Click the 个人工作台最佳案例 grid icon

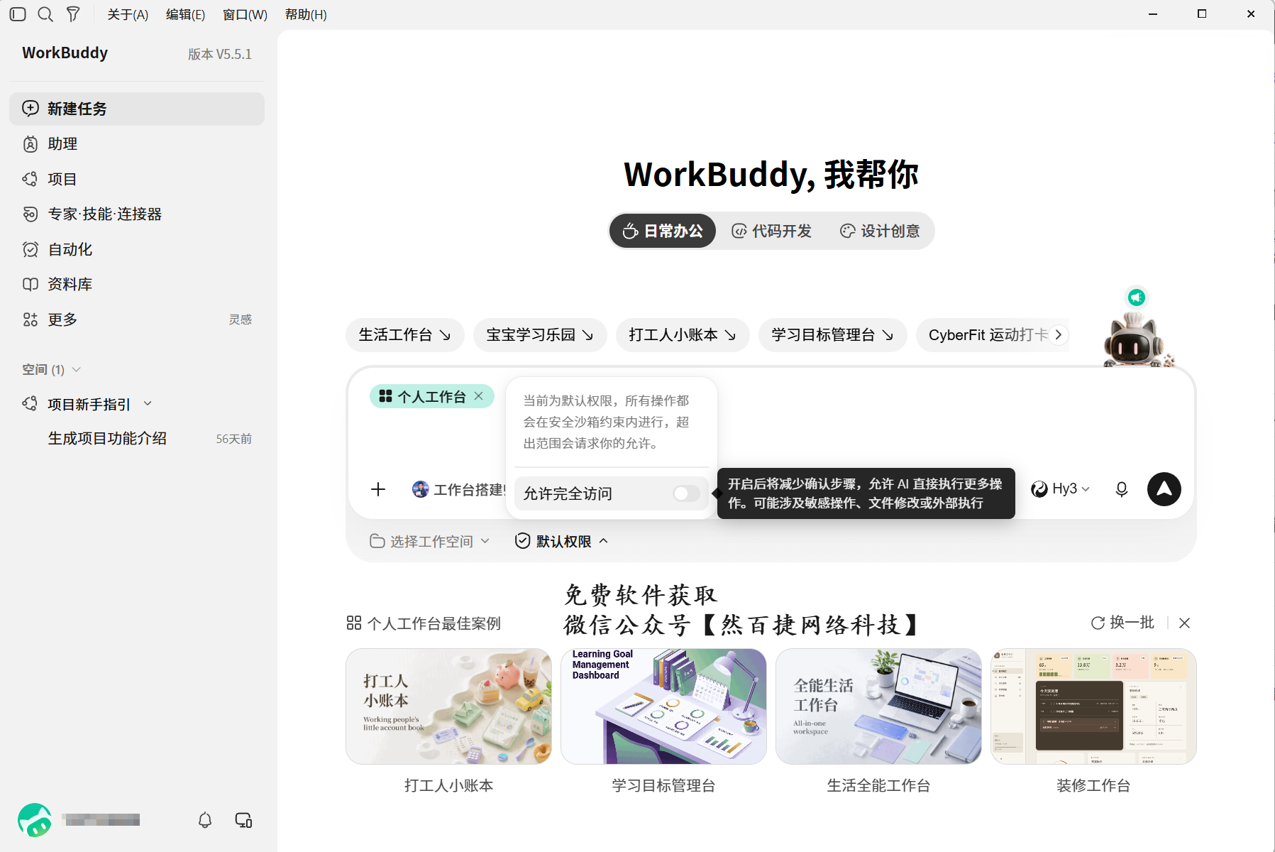pyautogui.click(x=354, y=623)
